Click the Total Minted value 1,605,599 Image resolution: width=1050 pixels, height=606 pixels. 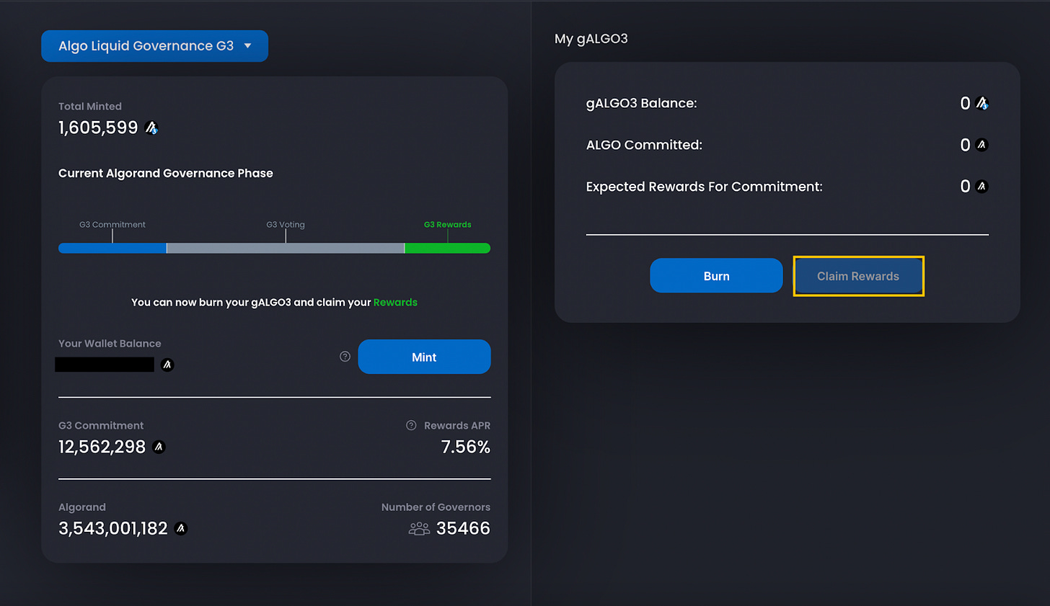pos(98,128)
